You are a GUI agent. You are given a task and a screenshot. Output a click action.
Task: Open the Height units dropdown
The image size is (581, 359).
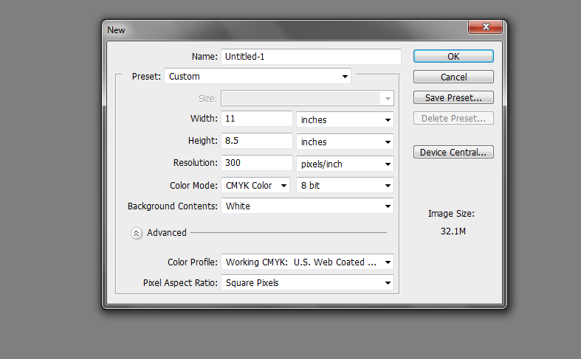click(x=345, y=142)
